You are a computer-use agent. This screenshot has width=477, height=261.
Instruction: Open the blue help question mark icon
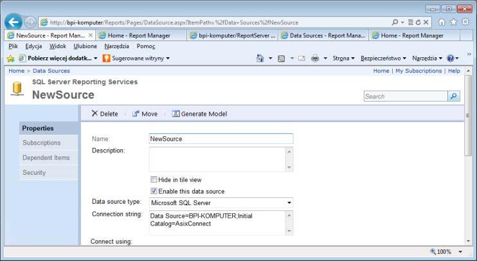[x=451, y=58]
